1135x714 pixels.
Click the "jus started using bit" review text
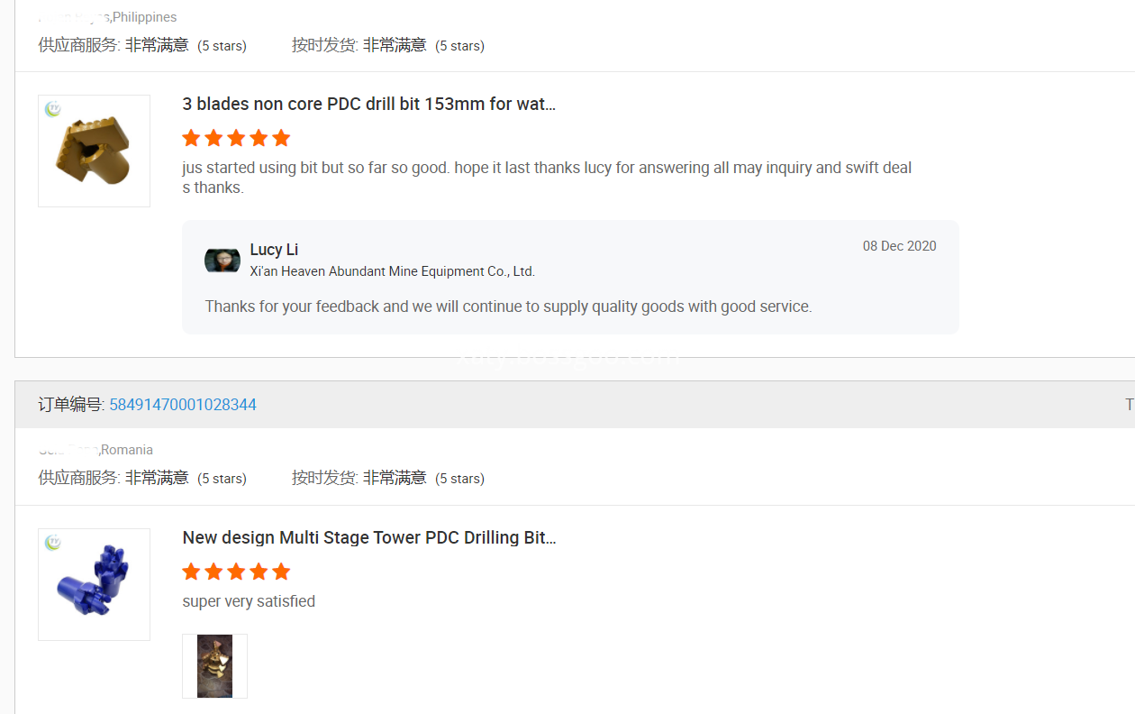click(x=546, y=169)
